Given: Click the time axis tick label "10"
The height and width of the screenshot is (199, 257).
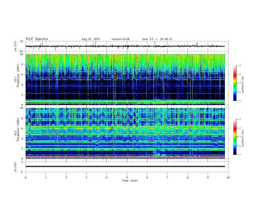Looking at the screenshot, I should (228, 178).
